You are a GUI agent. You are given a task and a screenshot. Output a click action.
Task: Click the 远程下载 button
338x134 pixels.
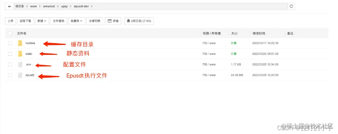click(25, 21)
